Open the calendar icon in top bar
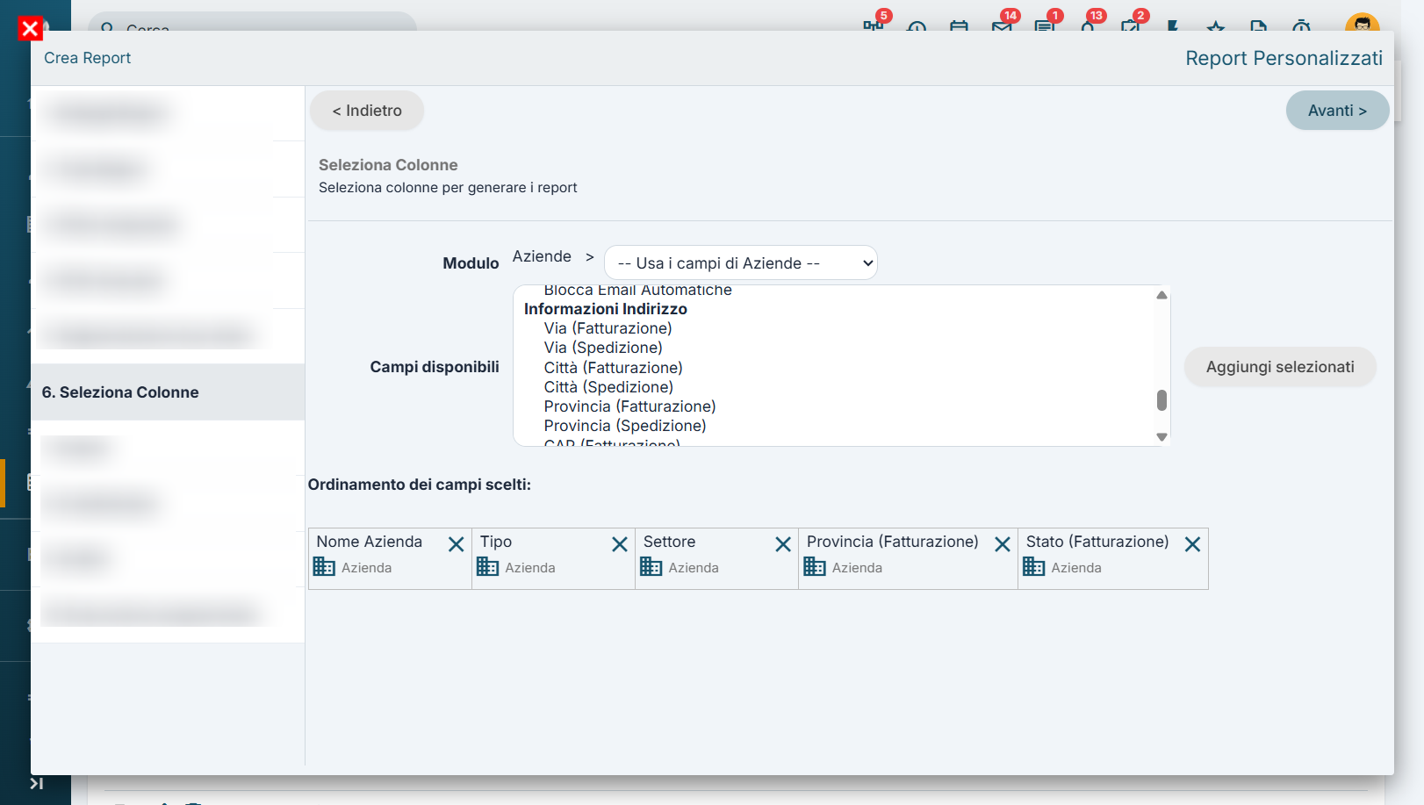Screen dimensions: 1424x805 click(x=959, y=26)
